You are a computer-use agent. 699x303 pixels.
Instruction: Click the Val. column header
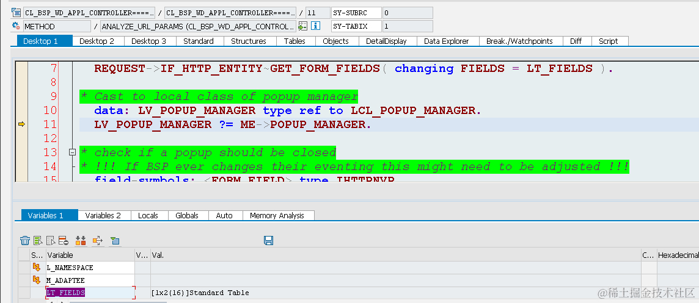395,255
